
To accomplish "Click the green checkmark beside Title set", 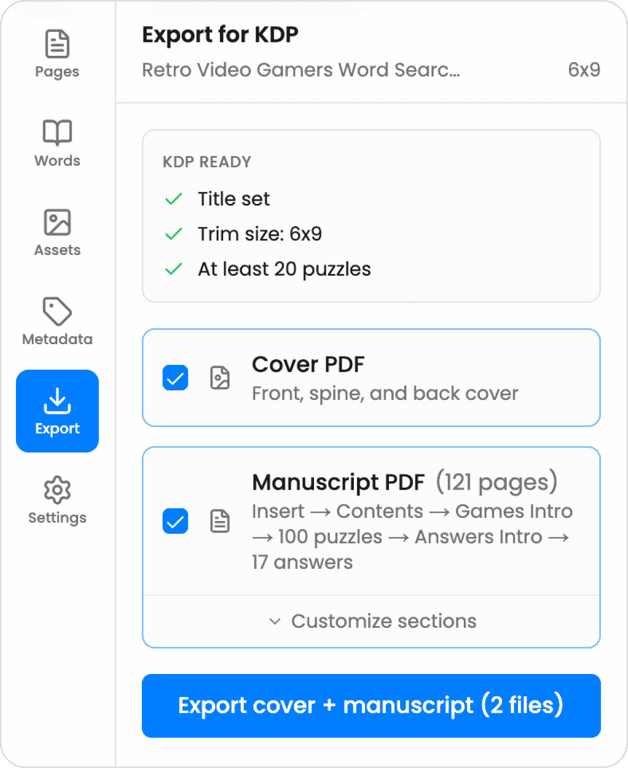I will 173,199.
